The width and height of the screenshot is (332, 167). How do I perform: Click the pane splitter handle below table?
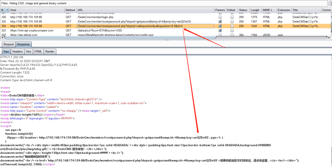[x=166, y=40]
